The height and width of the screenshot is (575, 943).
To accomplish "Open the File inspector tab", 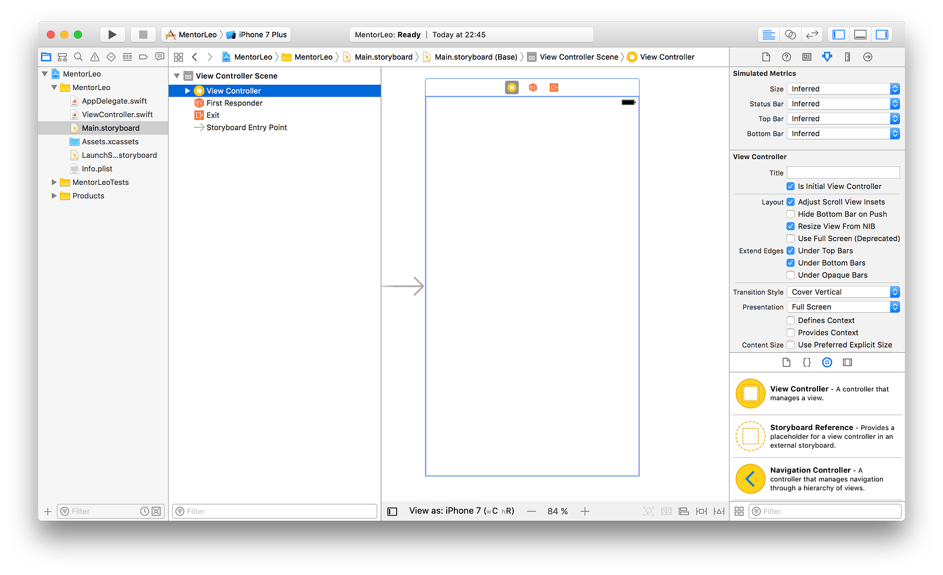I will coord(766,57).
